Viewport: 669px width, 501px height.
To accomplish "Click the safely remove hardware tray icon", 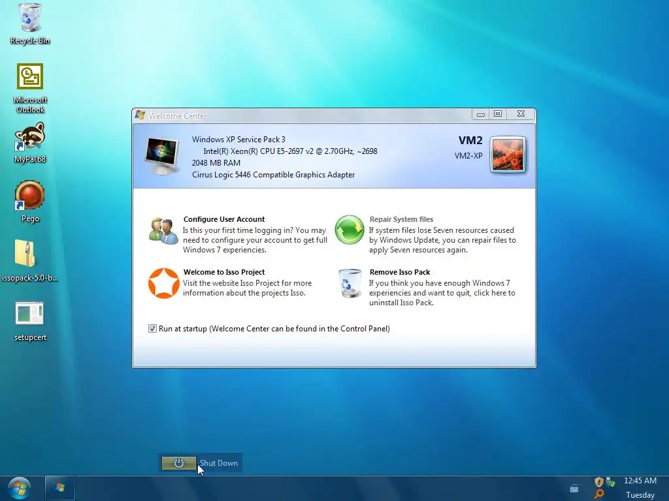I will click(610, 482).
